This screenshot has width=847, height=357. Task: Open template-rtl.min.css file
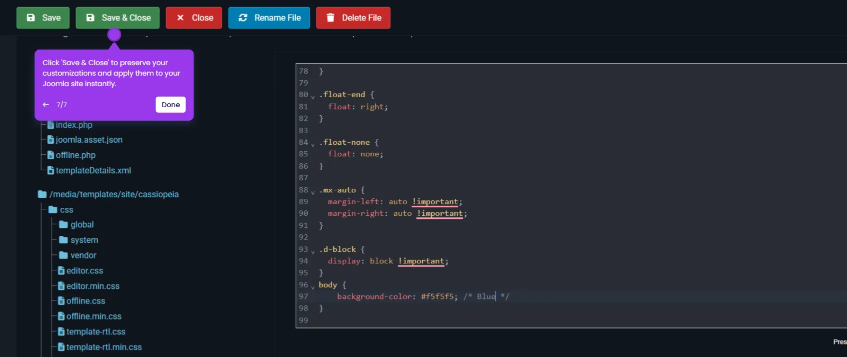click(x=104, y=347)
